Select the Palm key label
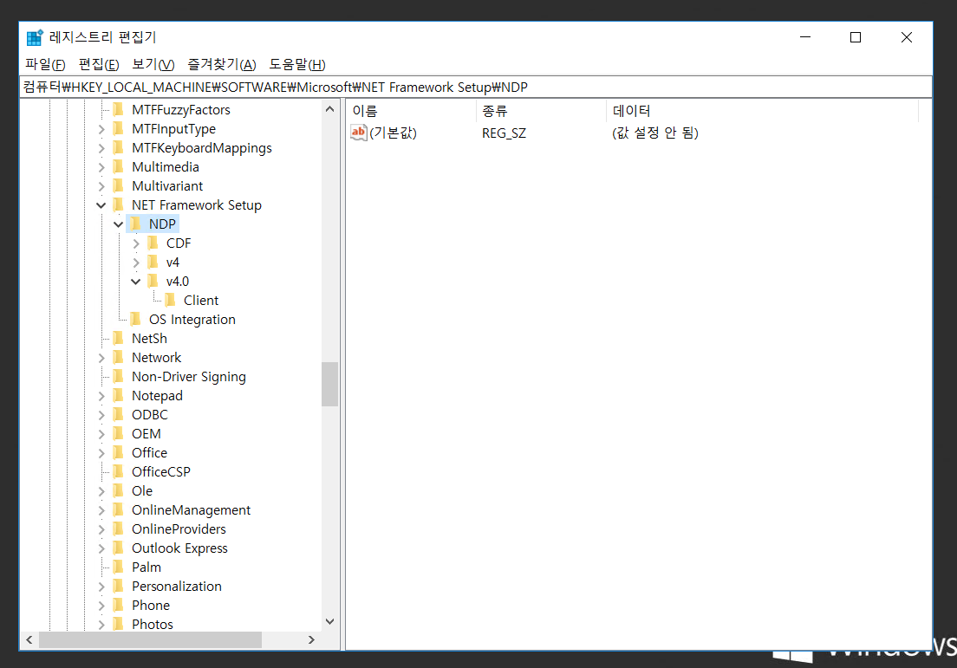The width and height of the screenshot is (957, 668). click(146, 567)
